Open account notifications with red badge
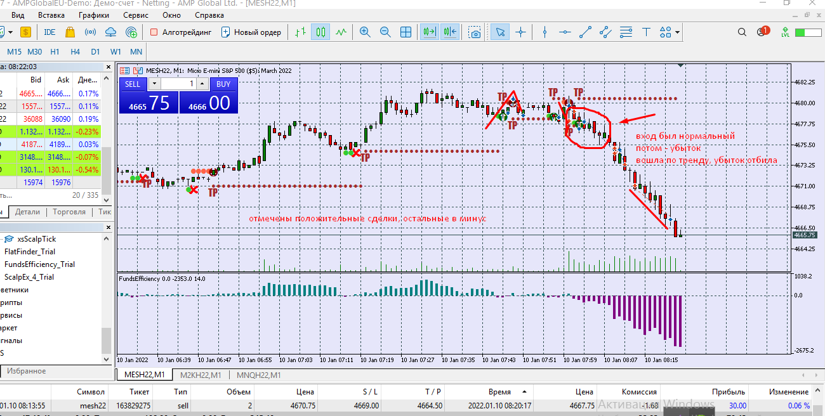Screen dimensions: 825x416 tap(762, 32)
